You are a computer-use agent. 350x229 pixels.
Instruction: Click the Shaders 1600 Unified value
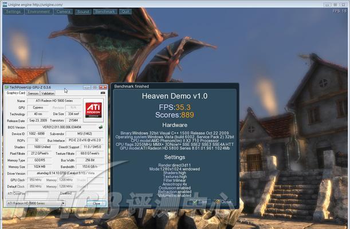coord(42,147)
